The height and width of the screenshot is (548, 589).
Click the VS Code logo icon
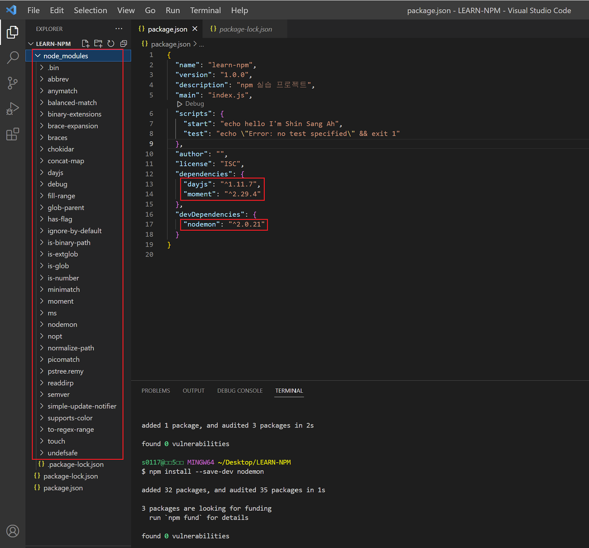pyautogui.click(x=11, y=10)
